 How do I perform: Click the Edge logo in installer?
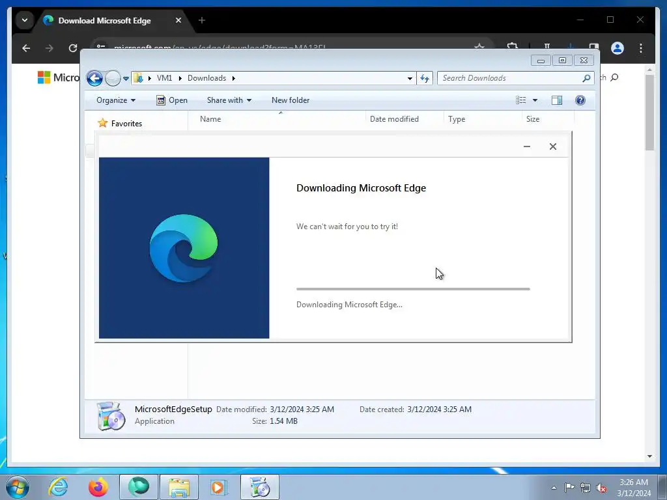click(184, 248)
